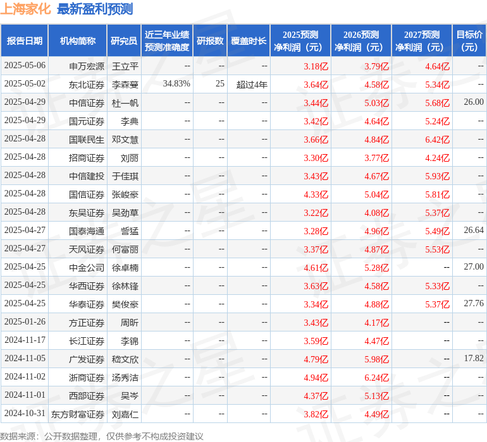Click target price 27.76
Screen dimensions: 487x442
474,303
